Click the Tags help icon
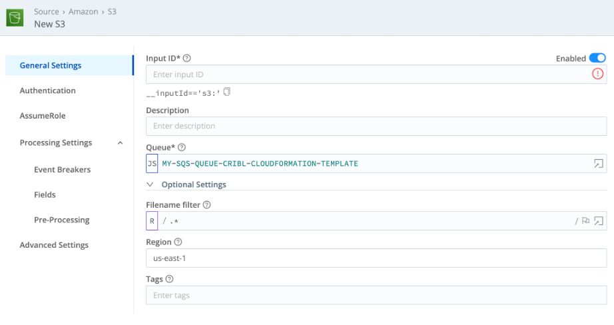This screenshot has width=614, height=325. point(169,280)
